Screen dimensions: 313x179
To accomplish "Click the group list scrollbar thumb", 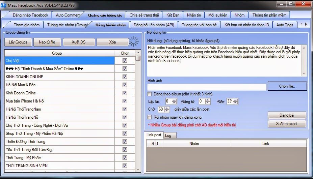I will point(138,58).
